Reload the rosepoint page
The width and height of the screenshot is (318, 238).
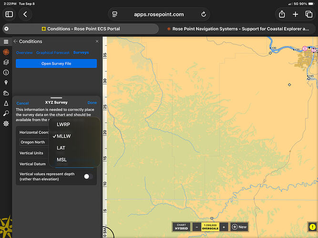point(204,14)
